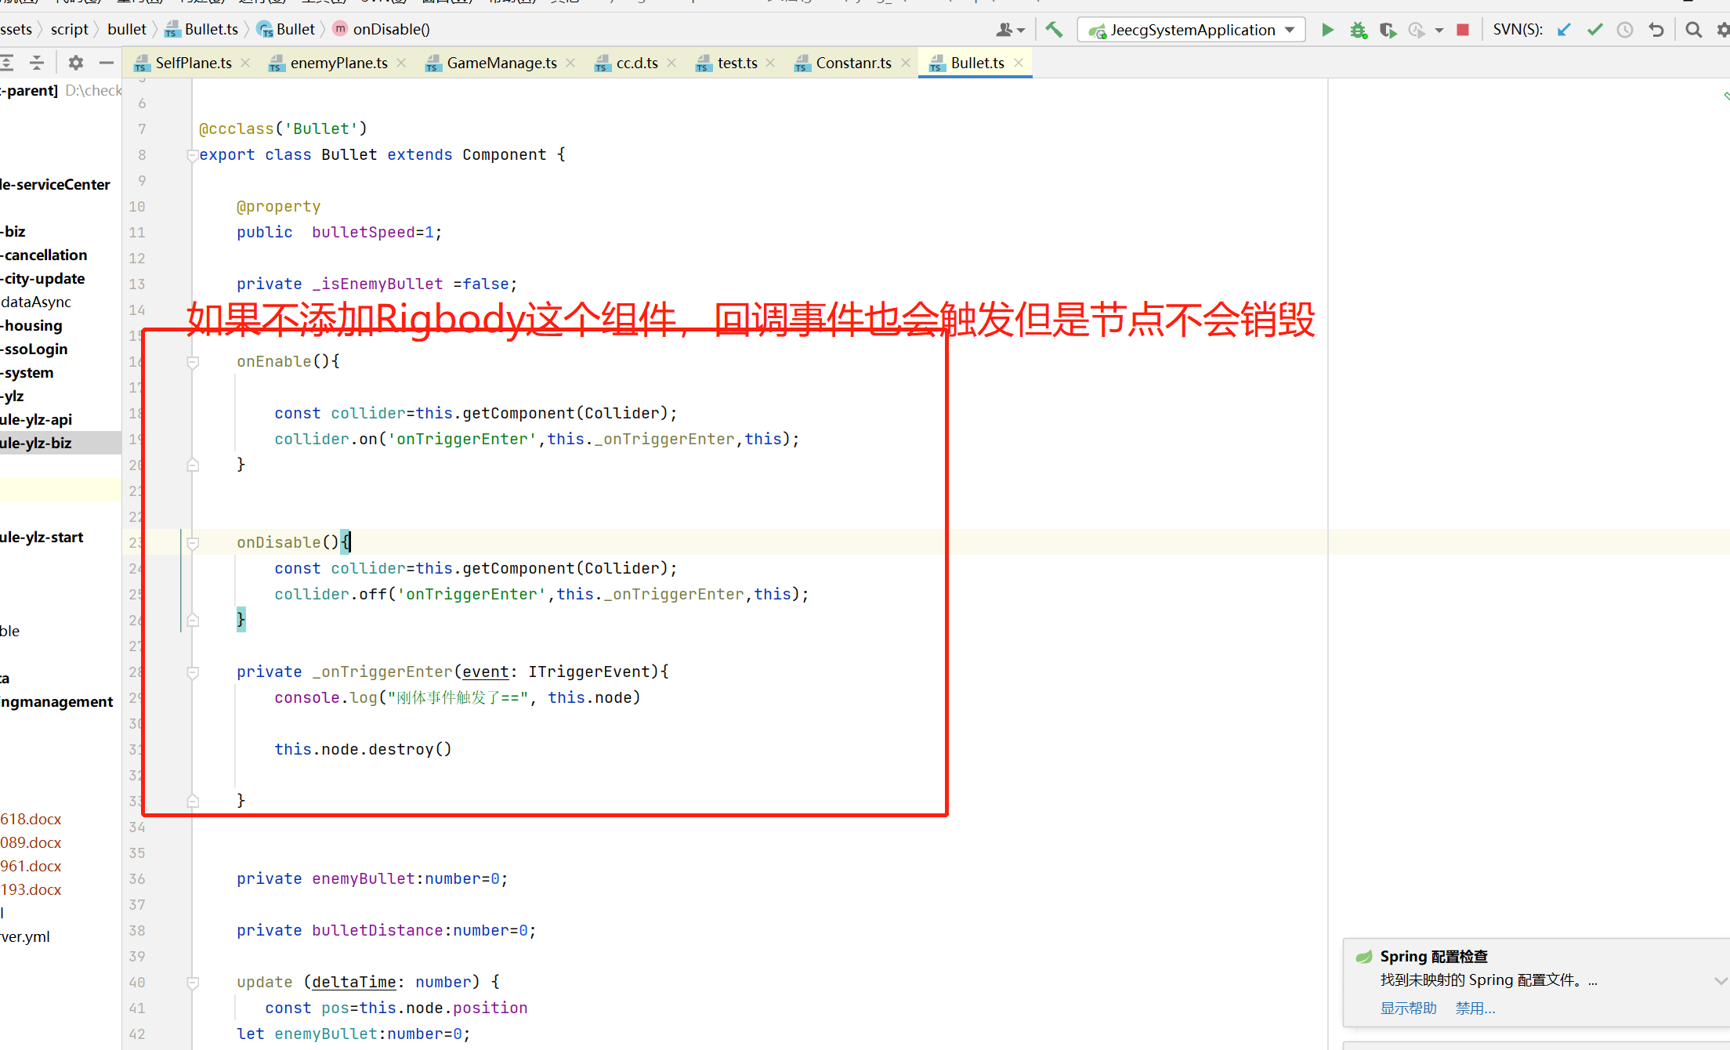Stop the running application
Viewport: 1730px width, 1050px height.
(x=1462, y=30)
